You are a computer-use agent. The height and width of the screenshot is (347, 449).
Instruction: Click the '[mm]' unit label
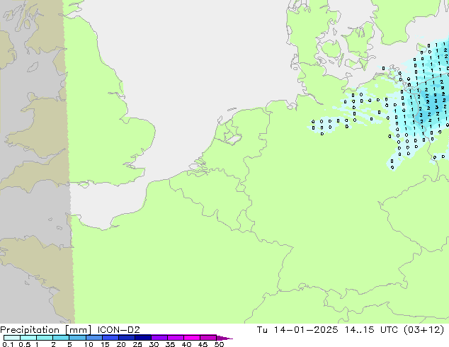click(x=78, y=330)
